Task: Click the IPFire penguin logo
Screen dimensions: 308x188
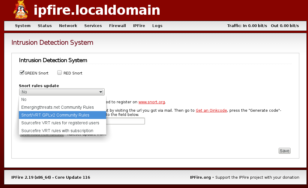Action: click(21, 10)
